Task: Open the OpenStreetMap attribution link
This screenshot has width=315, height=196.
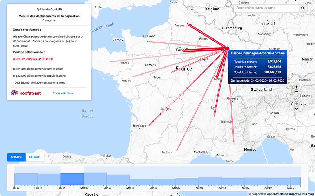Action: click(x=276, y=194)
